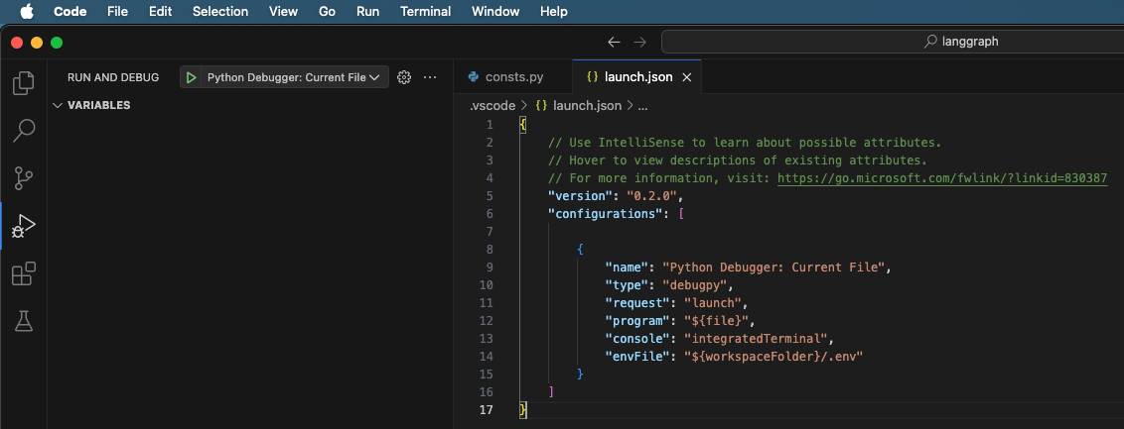
Task: Select the Run and Debug activity icon
Action: point(24,225)
